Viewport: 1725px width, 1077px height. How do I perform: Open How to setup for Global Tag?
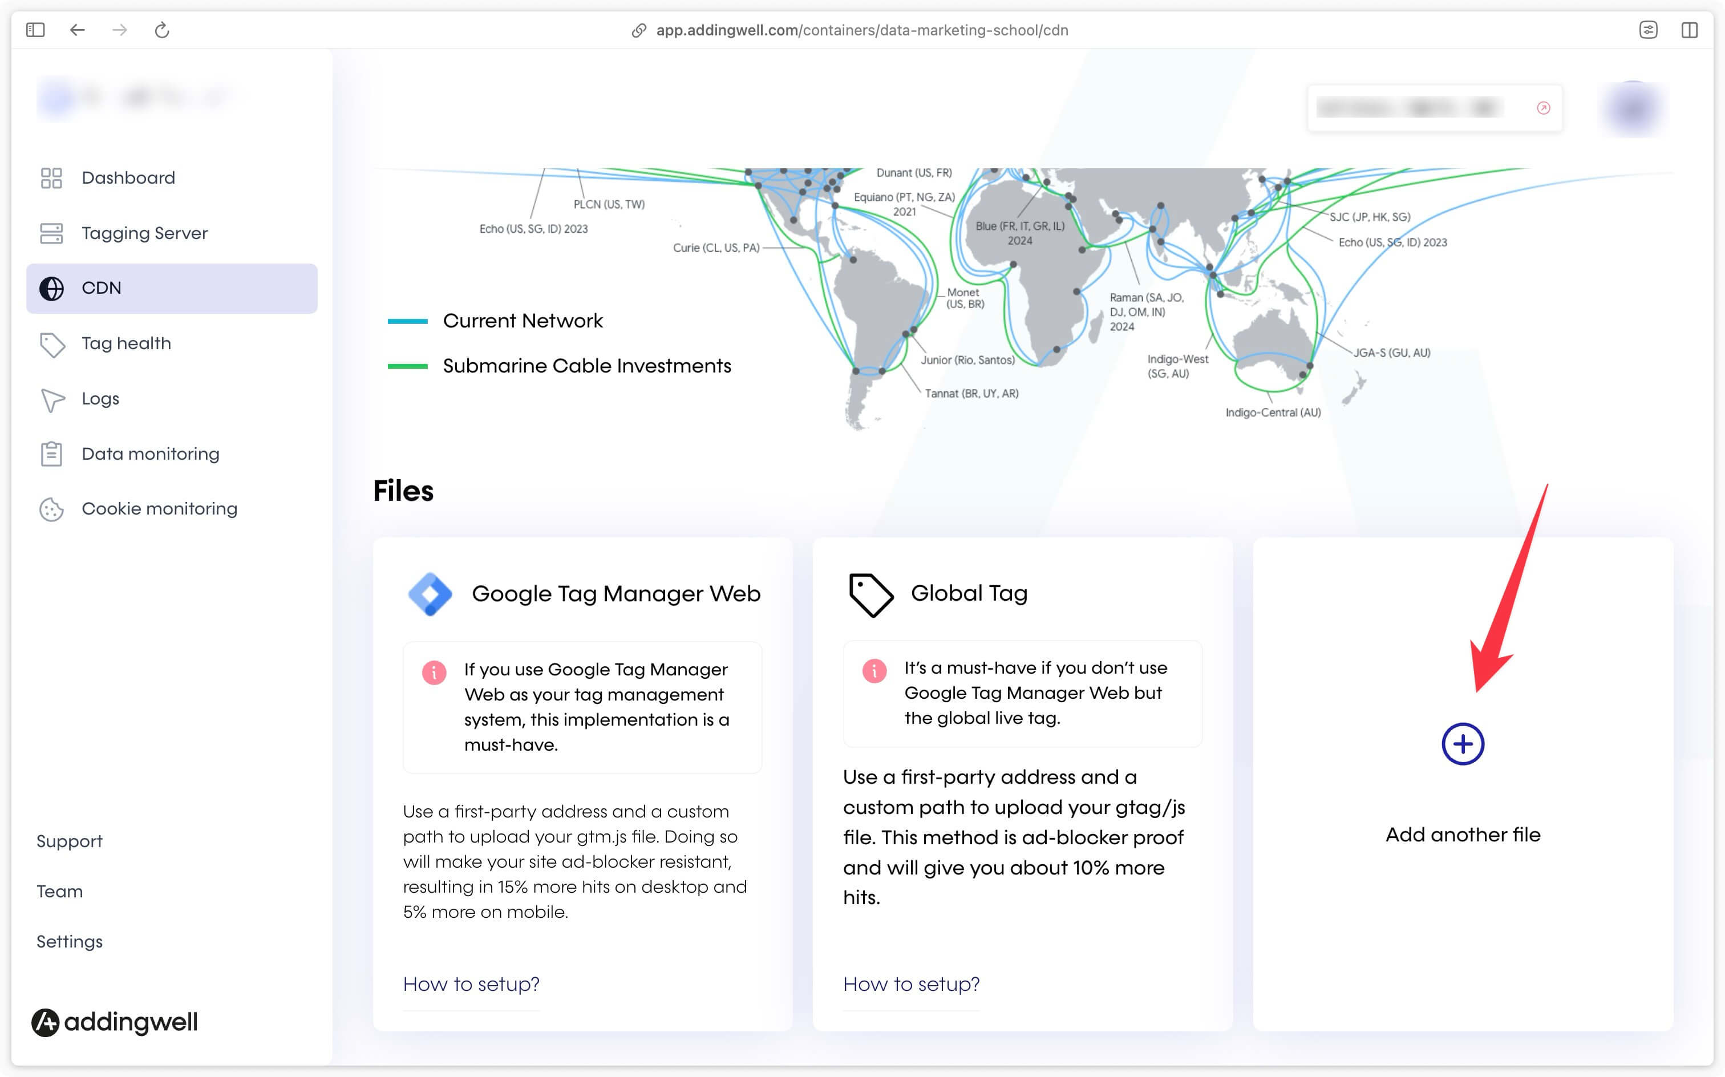[x=912, y=985]
